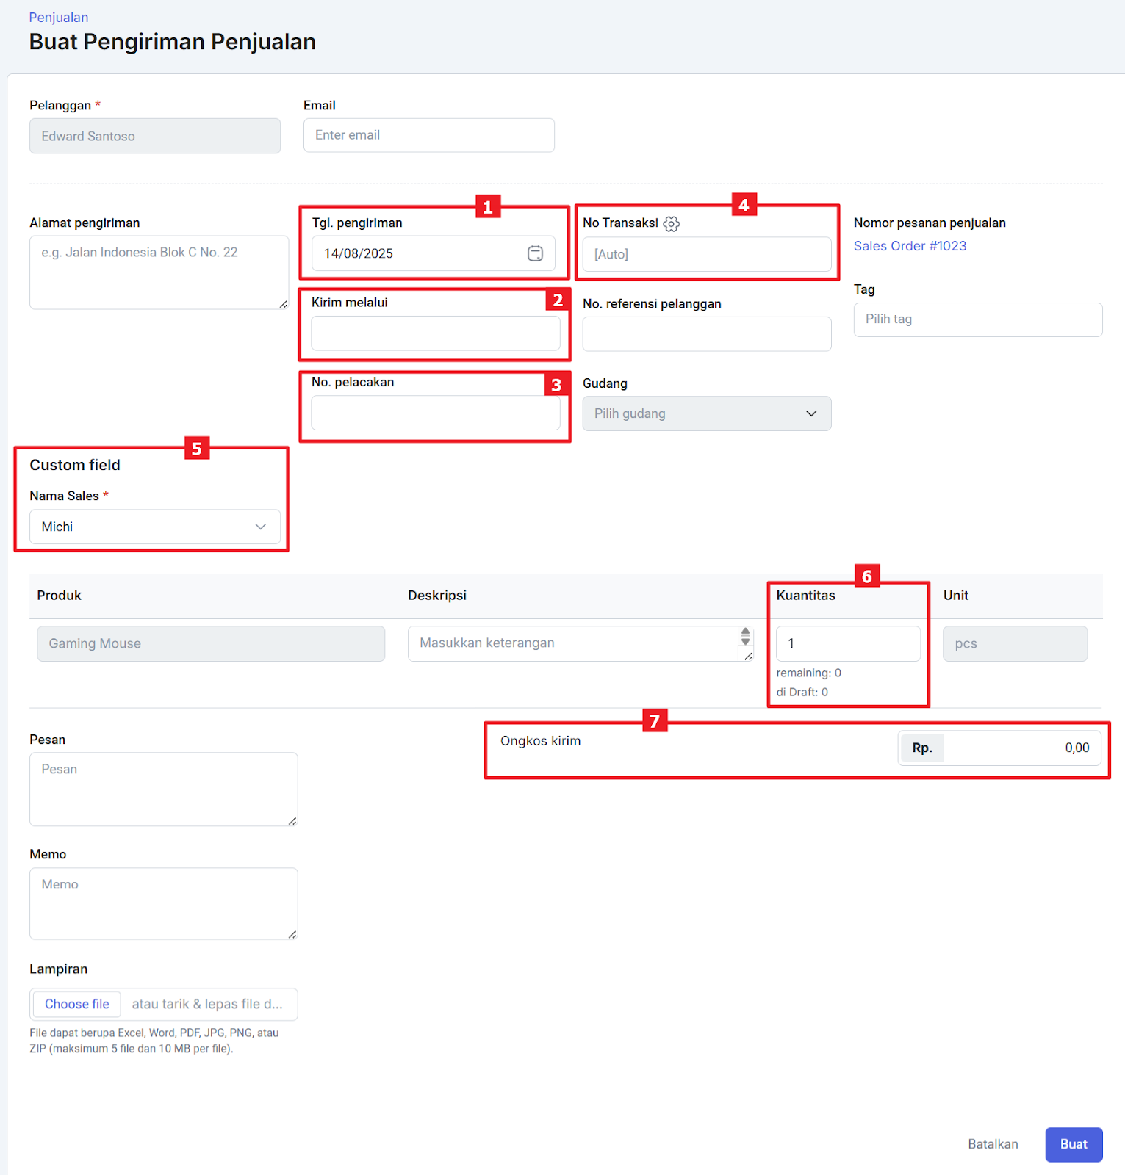Click the No Transaksi settings gear icon

pyautogui.click(x=671, y=224)
